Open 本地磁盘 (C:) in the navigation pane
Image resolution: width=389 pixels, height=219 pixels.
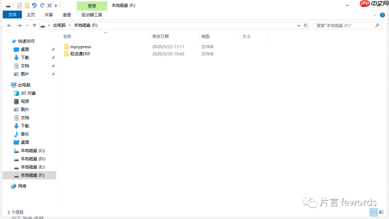tap(33, 151)
